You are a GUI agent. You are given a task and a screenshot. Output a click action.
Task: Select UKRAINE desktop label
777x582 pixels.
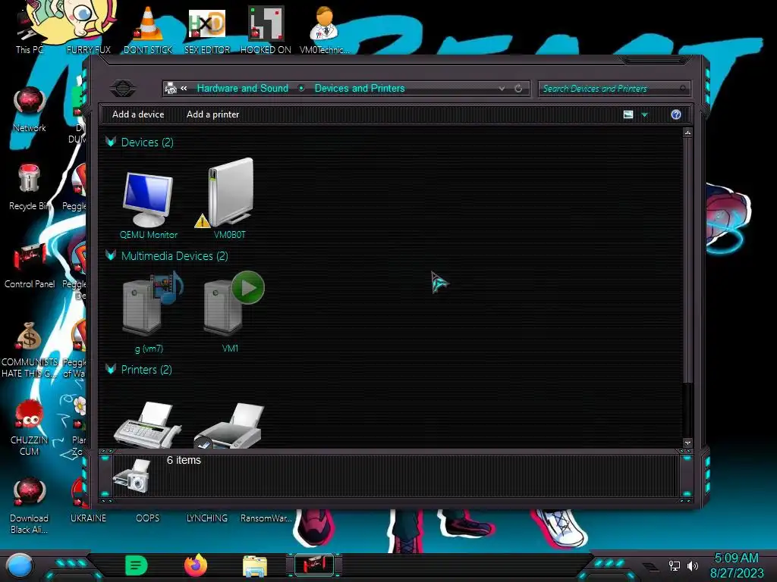[x=88, y=518]
